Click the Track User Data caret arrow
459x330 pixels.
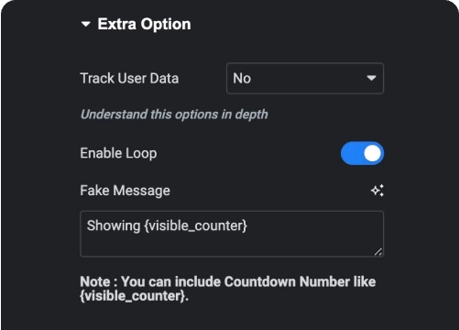371,78
